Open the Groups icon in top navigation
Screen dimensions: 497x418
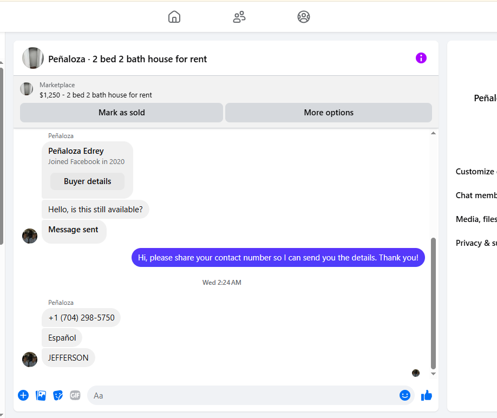pos(304,17)
